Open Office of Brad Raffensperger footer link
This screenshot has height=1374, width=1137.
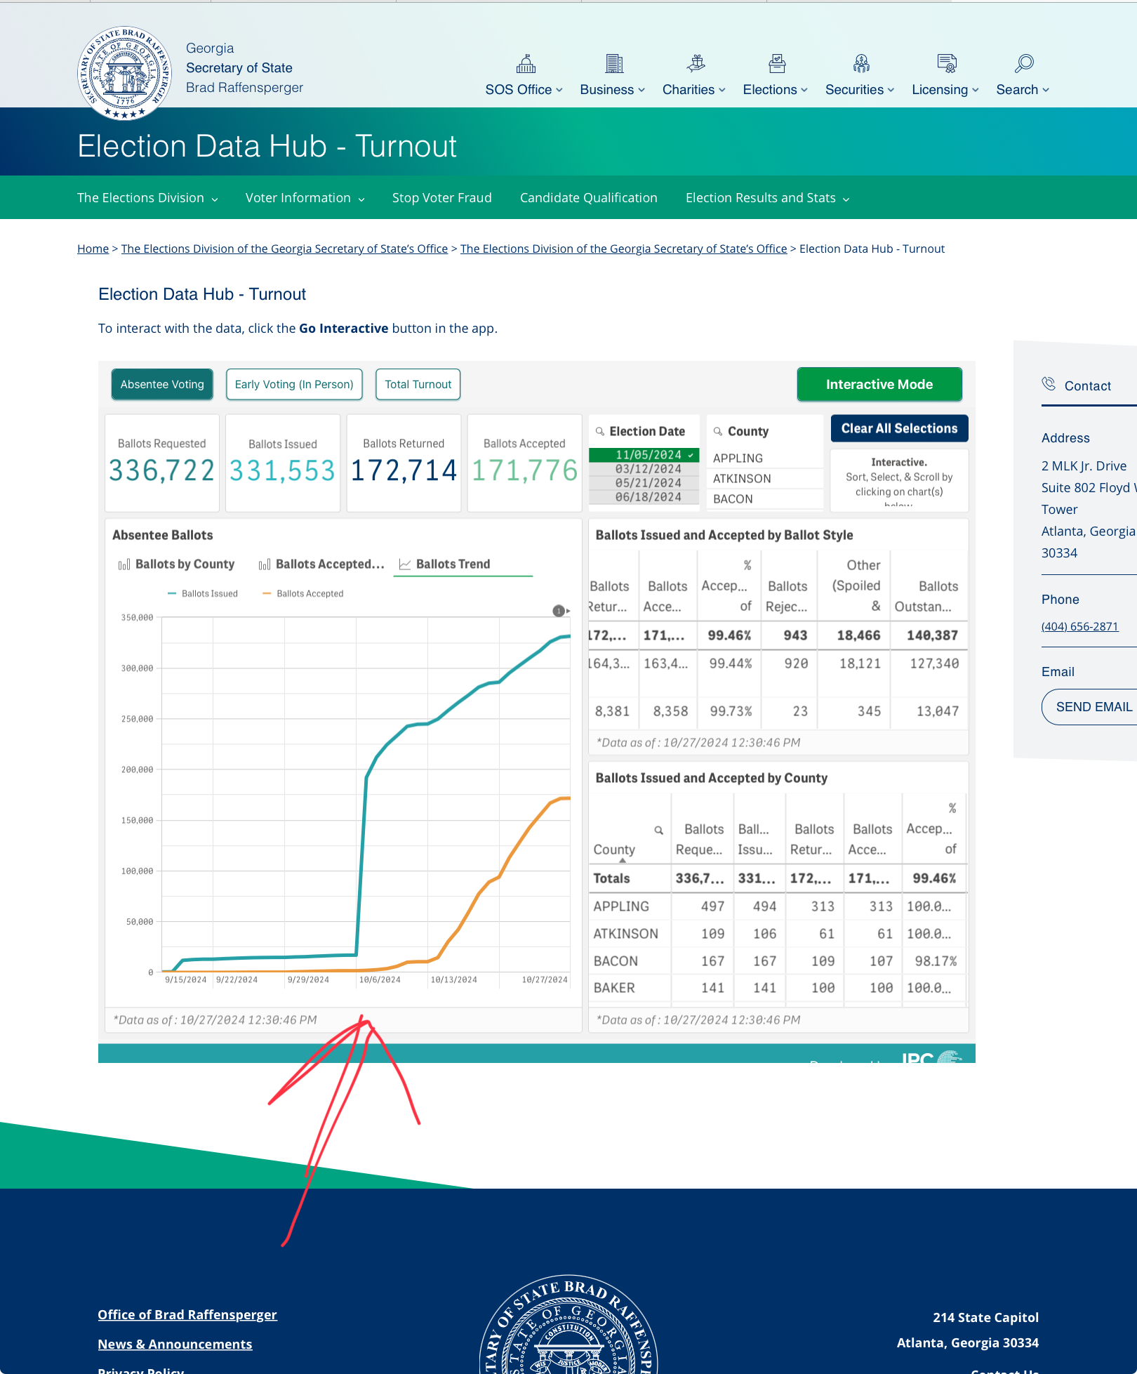click(x=187, y=1314)
